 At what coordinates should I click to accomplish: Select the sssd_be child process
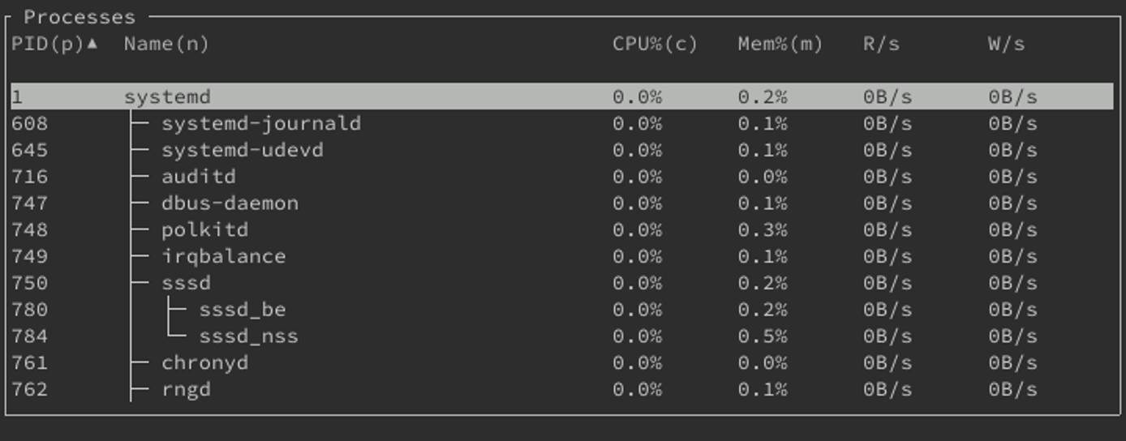(242, 310)
